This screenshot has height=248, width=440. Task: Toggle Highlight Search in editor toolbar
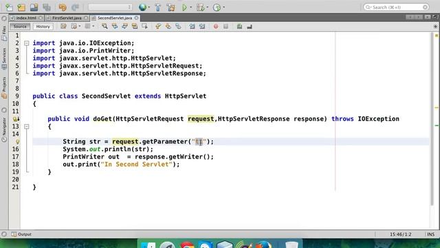135,26
